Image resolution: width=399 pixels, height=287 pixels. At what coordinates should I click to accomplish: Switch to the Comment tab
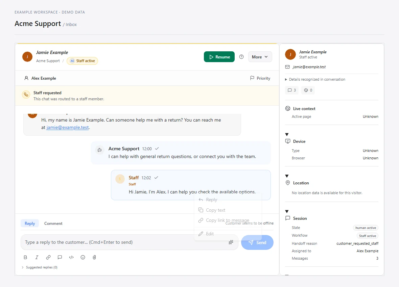tap(53, 224)
